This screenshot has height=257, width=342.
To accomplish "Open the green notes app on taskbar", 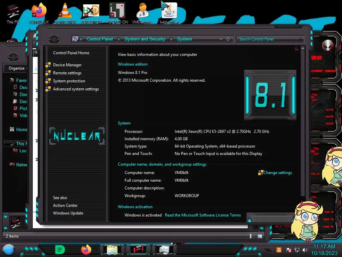I will [x=60, y=250].
